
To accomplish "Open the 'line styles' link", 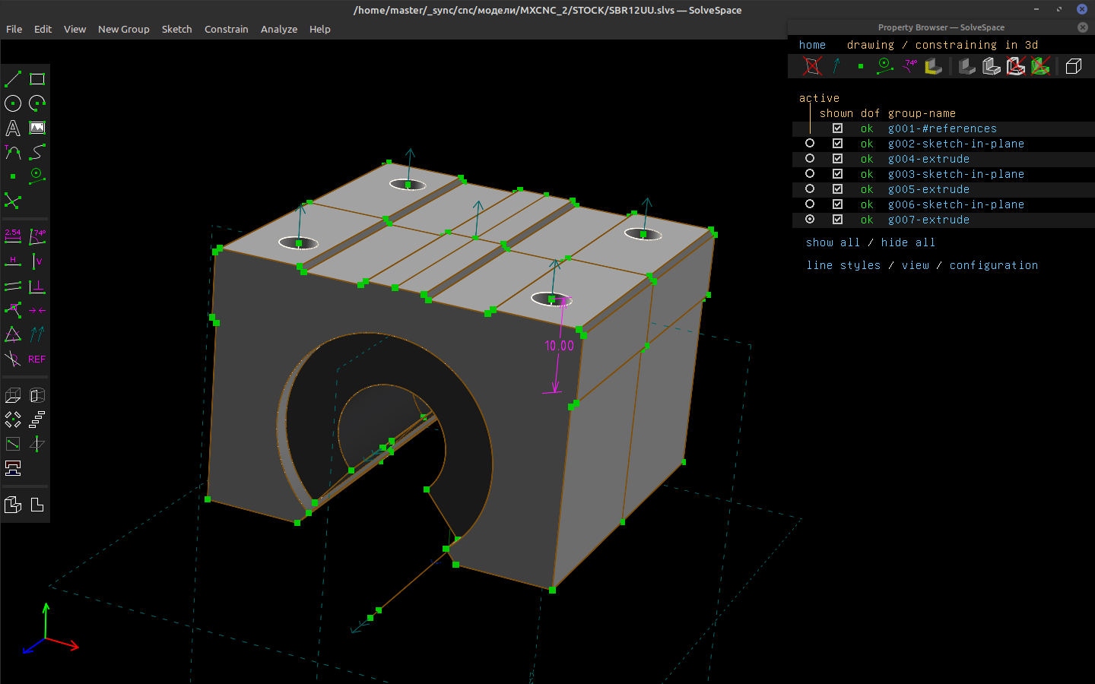I will tap(843, 265).
